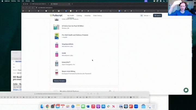This screenshot has width=196, height=110.
Task: Open the Music app in the dock
Action: coord(93,106)
